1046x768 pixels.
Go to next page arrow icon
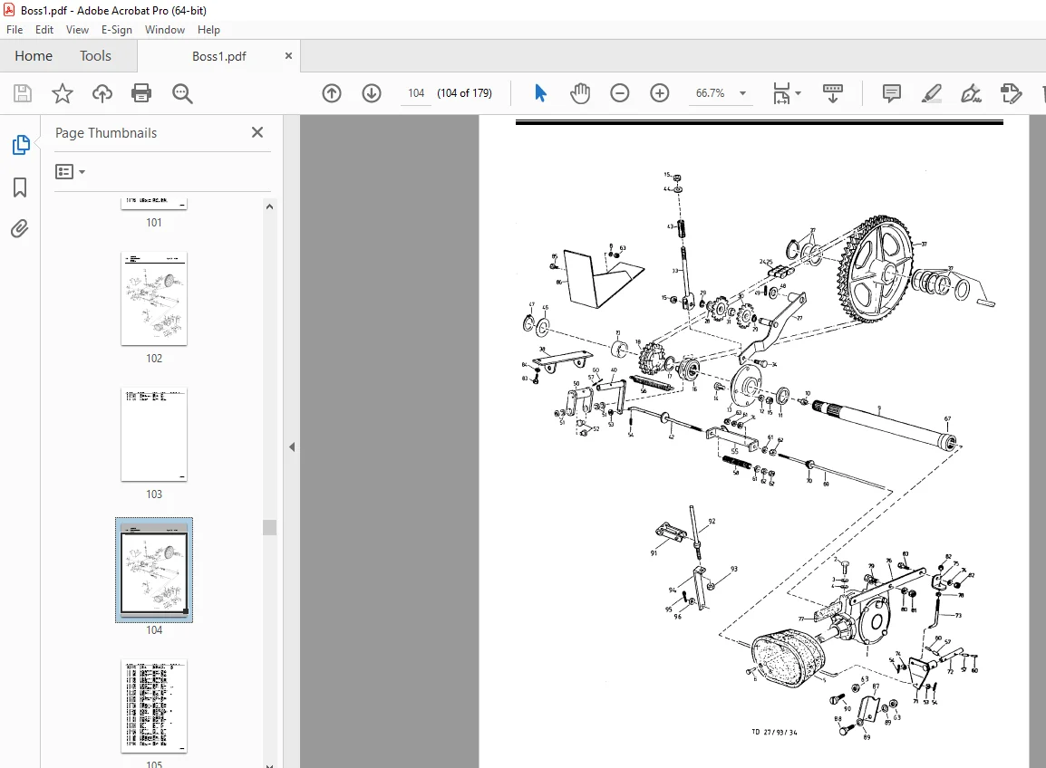tap(372, 93)
